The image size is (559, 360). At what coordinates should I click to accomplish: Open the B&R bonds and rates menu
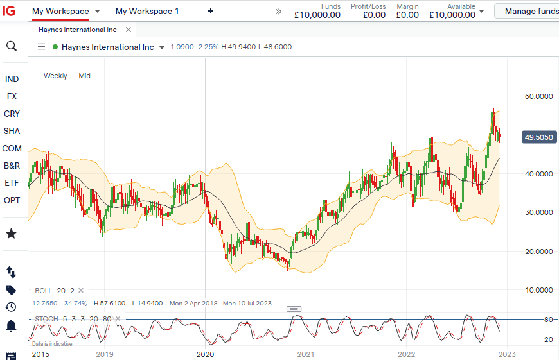tap(12, 166)
